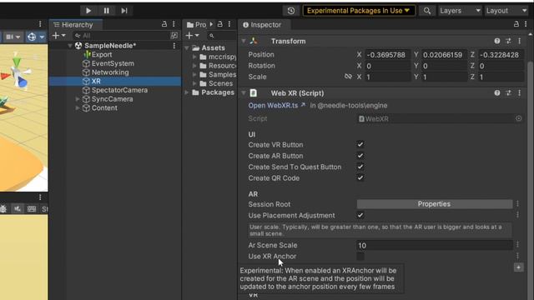
Task: Edit the Ar Scene Scale field
Action: click(435, 245)
